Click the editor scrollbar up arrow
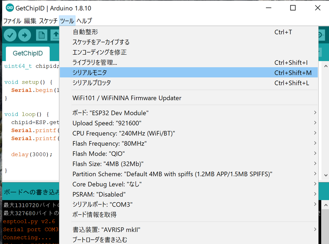The width and height of the screenshot is (329, 244). pyautogui.click(x=325, y=66)
